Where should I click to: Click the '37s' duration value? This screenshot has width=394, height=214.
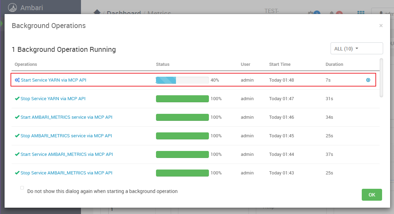tap(329, 154)
